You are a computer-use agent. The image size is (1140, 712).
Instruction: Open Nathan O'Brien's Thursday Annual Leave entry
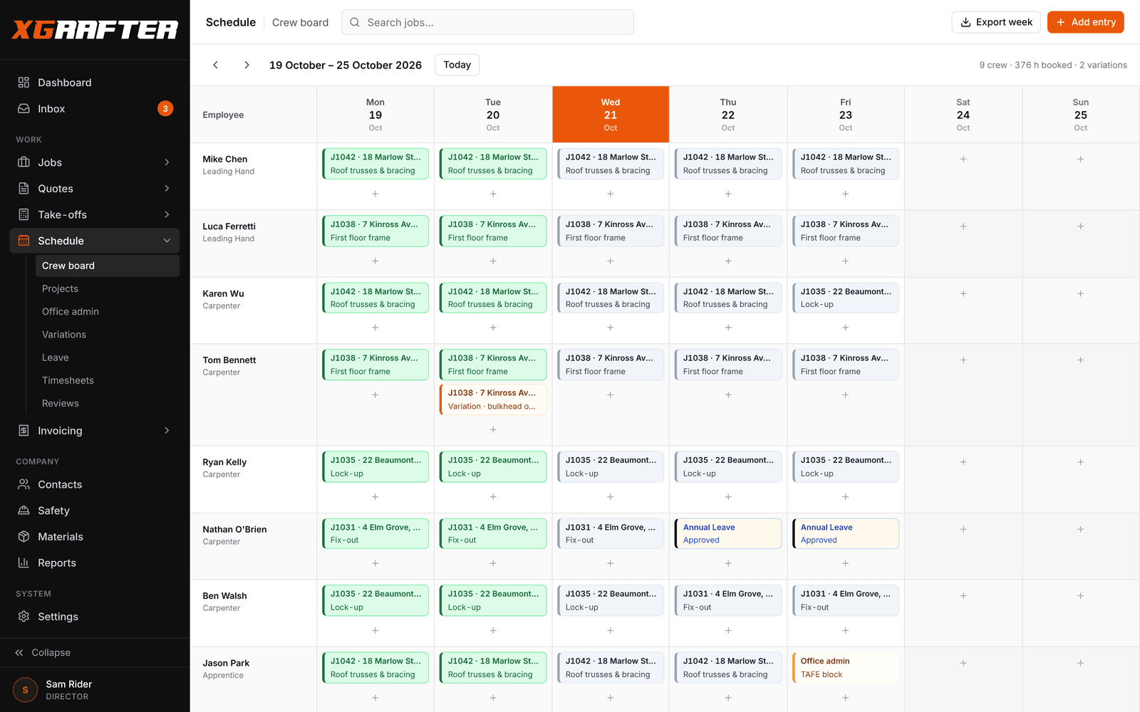[x=728, y=533]
